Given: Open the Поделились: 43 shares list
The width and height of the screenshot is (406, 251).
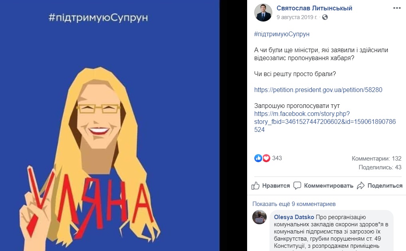Looking at the screenshot, I should (x=380, y=167).
